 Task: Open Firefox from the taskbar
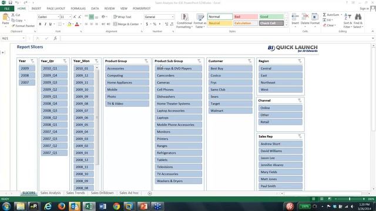(x=61, y=206)
